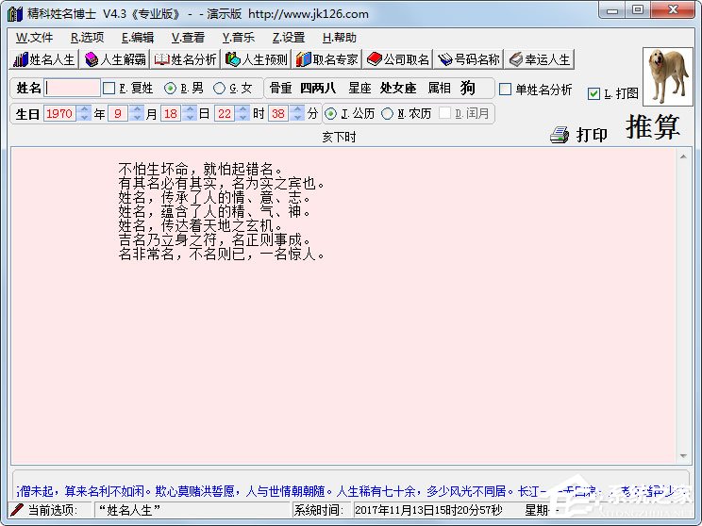Minimize the 精科姓名博士 window

pyautogui.click(x=612, y=10)
